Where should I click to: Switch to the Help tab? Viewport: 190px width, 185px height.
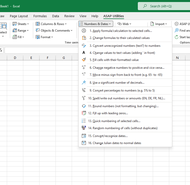point(95,16)
